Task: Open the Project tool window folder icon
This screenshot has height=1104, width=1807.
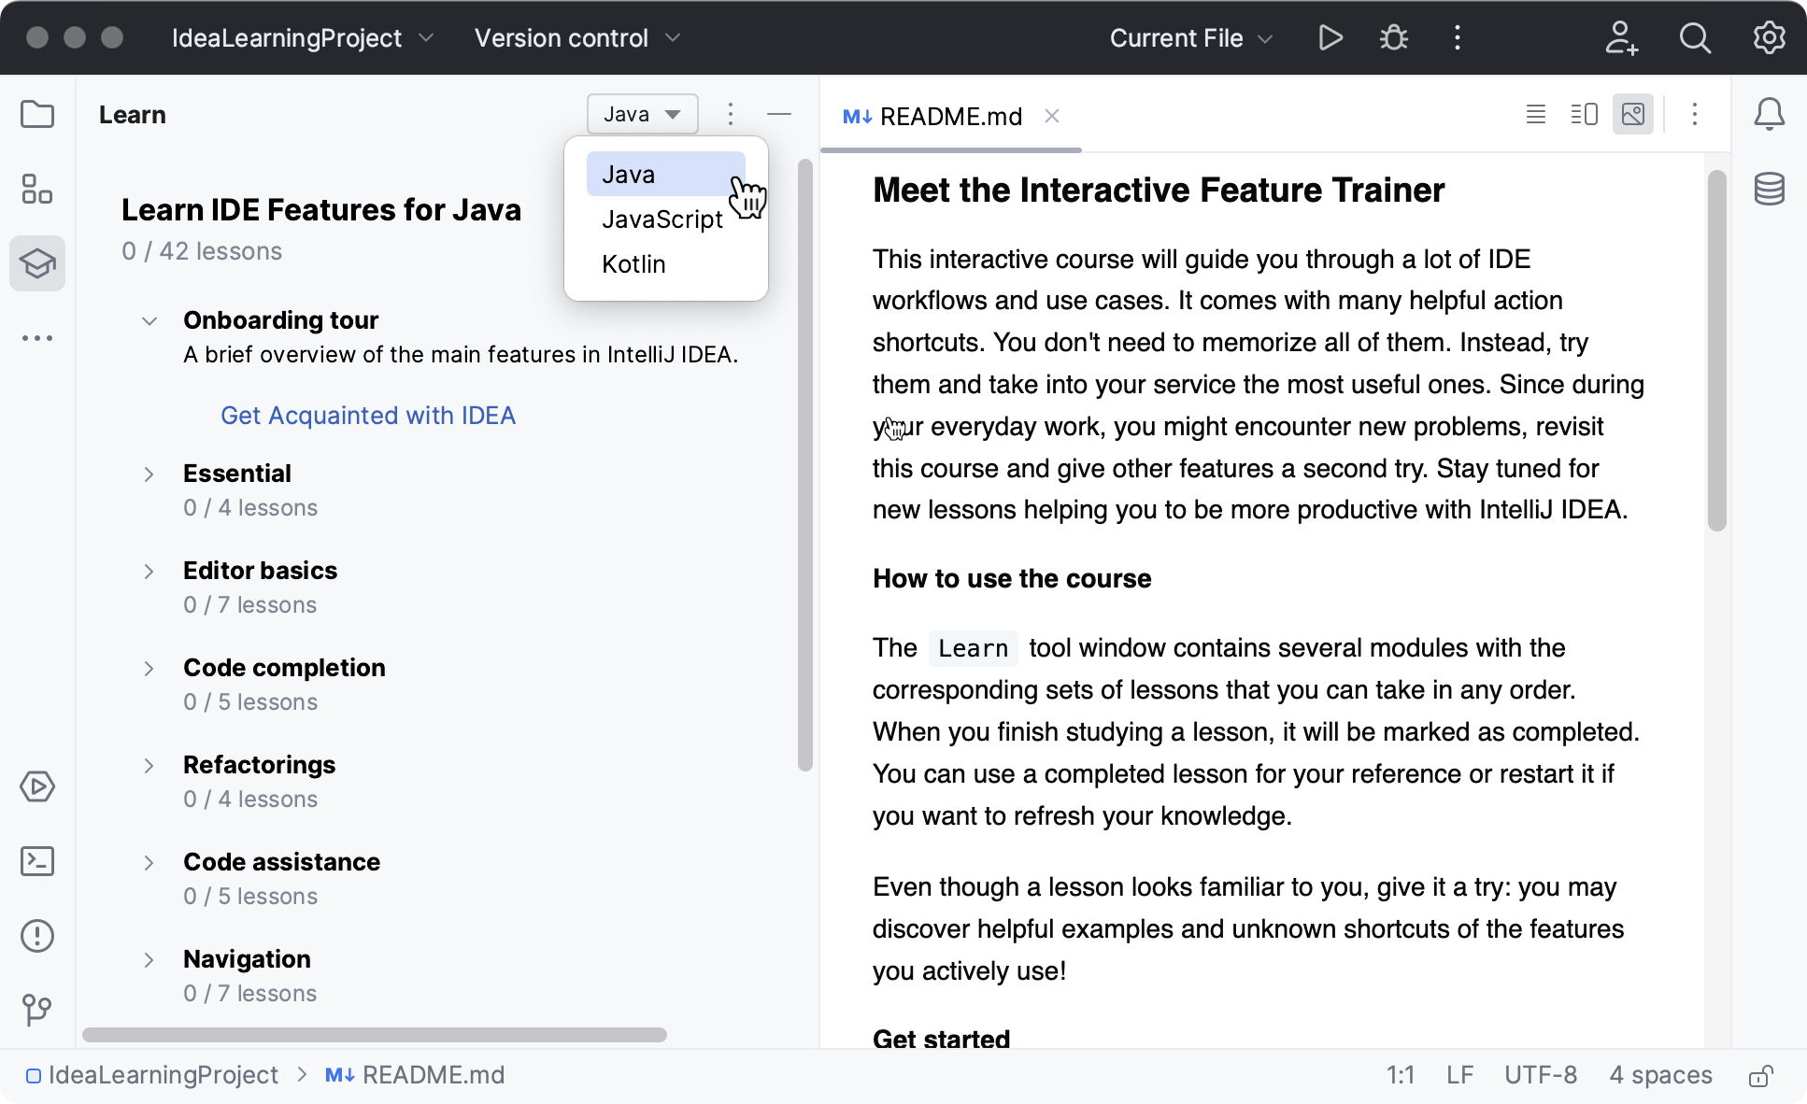Action: [x=37, y=115]
